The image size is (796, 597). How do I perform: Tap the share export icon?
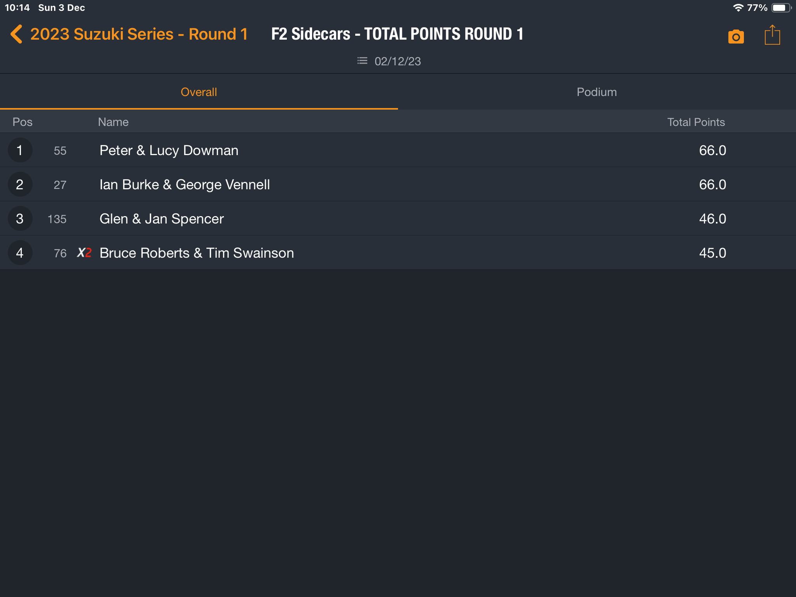[772, 35]
